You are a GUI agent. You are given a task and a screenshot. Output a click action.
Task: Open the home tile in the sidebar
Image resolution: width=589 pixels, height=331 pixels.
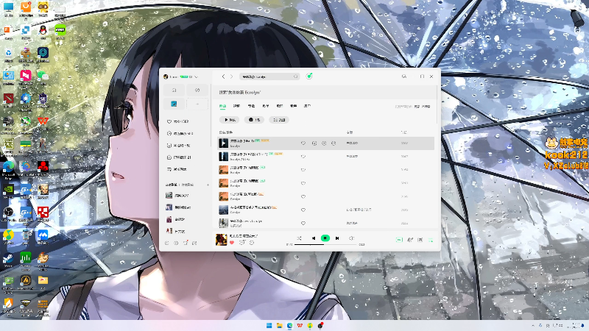(x=174, y=90)
